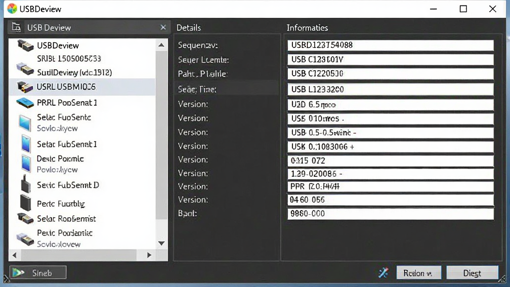Click the PRRL PopSenat 1 device icon

click(x=25, y=103)
